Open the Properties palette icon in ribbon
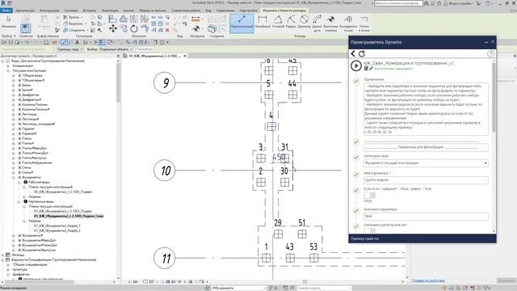The image size is (517, 291). 25,28
